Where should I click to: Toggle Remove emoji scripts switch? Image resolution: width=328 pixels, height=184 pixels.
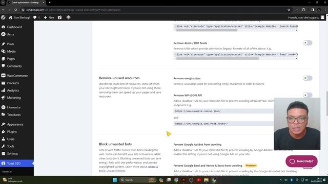coord(307,78)
